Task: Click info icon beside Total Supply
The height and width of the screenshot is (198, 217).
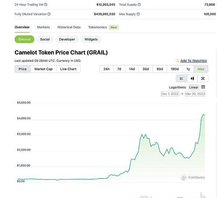Action: tap(139, 5)
